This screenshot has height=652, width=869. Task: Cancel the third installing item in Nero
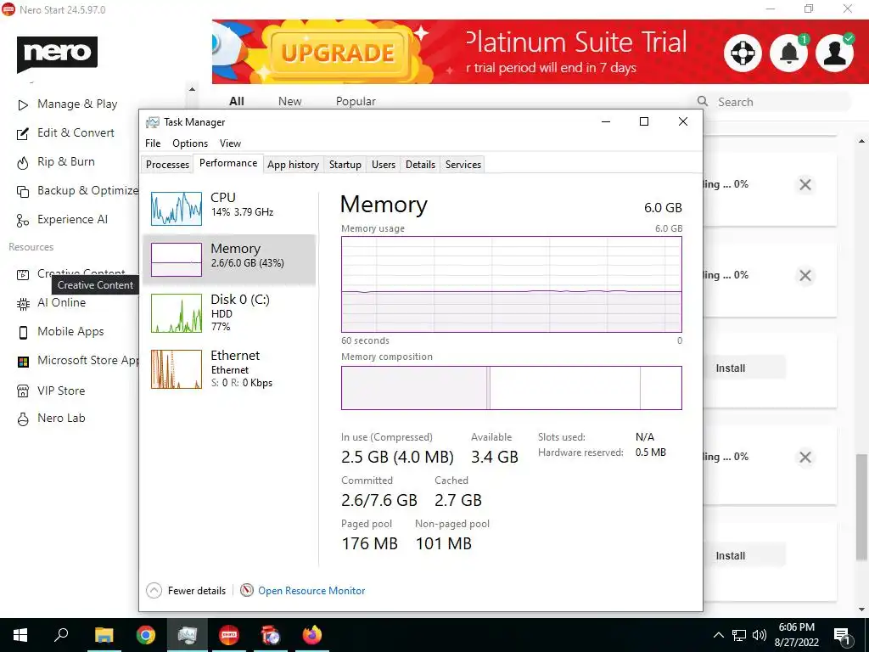tap(805, 458)
